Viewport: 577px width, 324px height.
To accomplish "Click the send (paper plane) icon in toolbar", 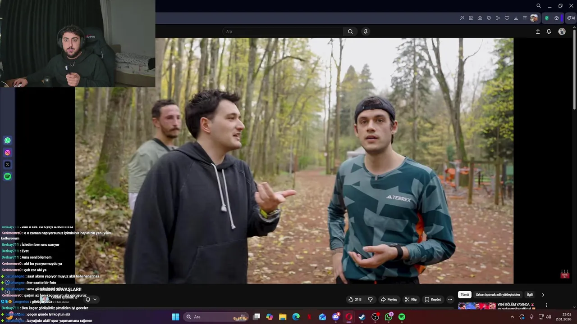I will (x=498, y=18).
